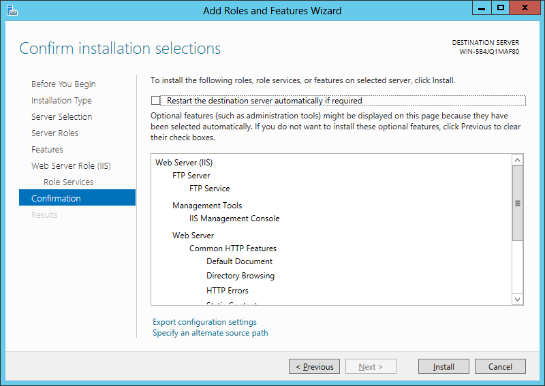Maximize the wizard window
This screenshot has width=545, height=386.
[x=501, y=8]
